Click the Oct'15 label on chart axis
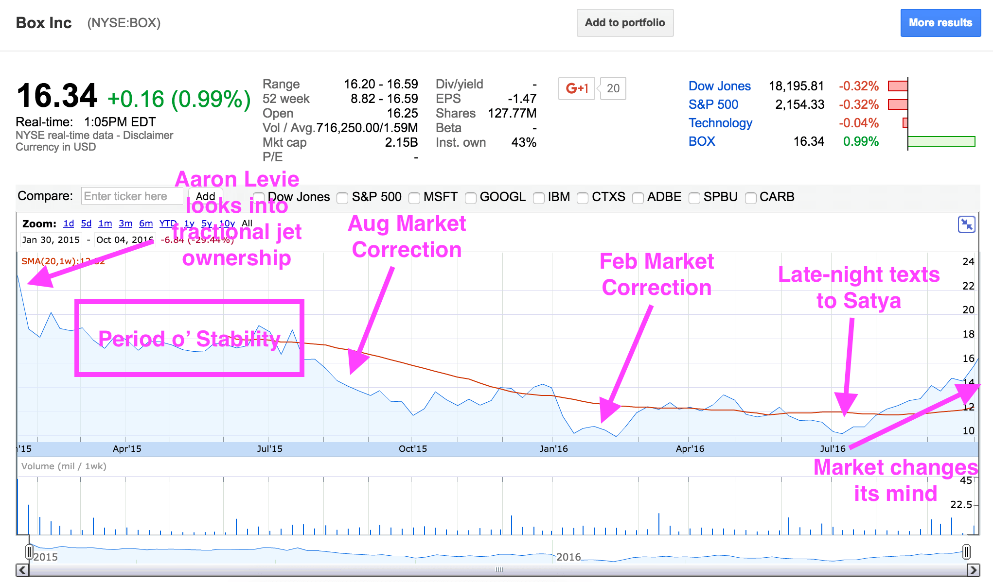This screenshot has height=582, width=993. pos(413,448)
